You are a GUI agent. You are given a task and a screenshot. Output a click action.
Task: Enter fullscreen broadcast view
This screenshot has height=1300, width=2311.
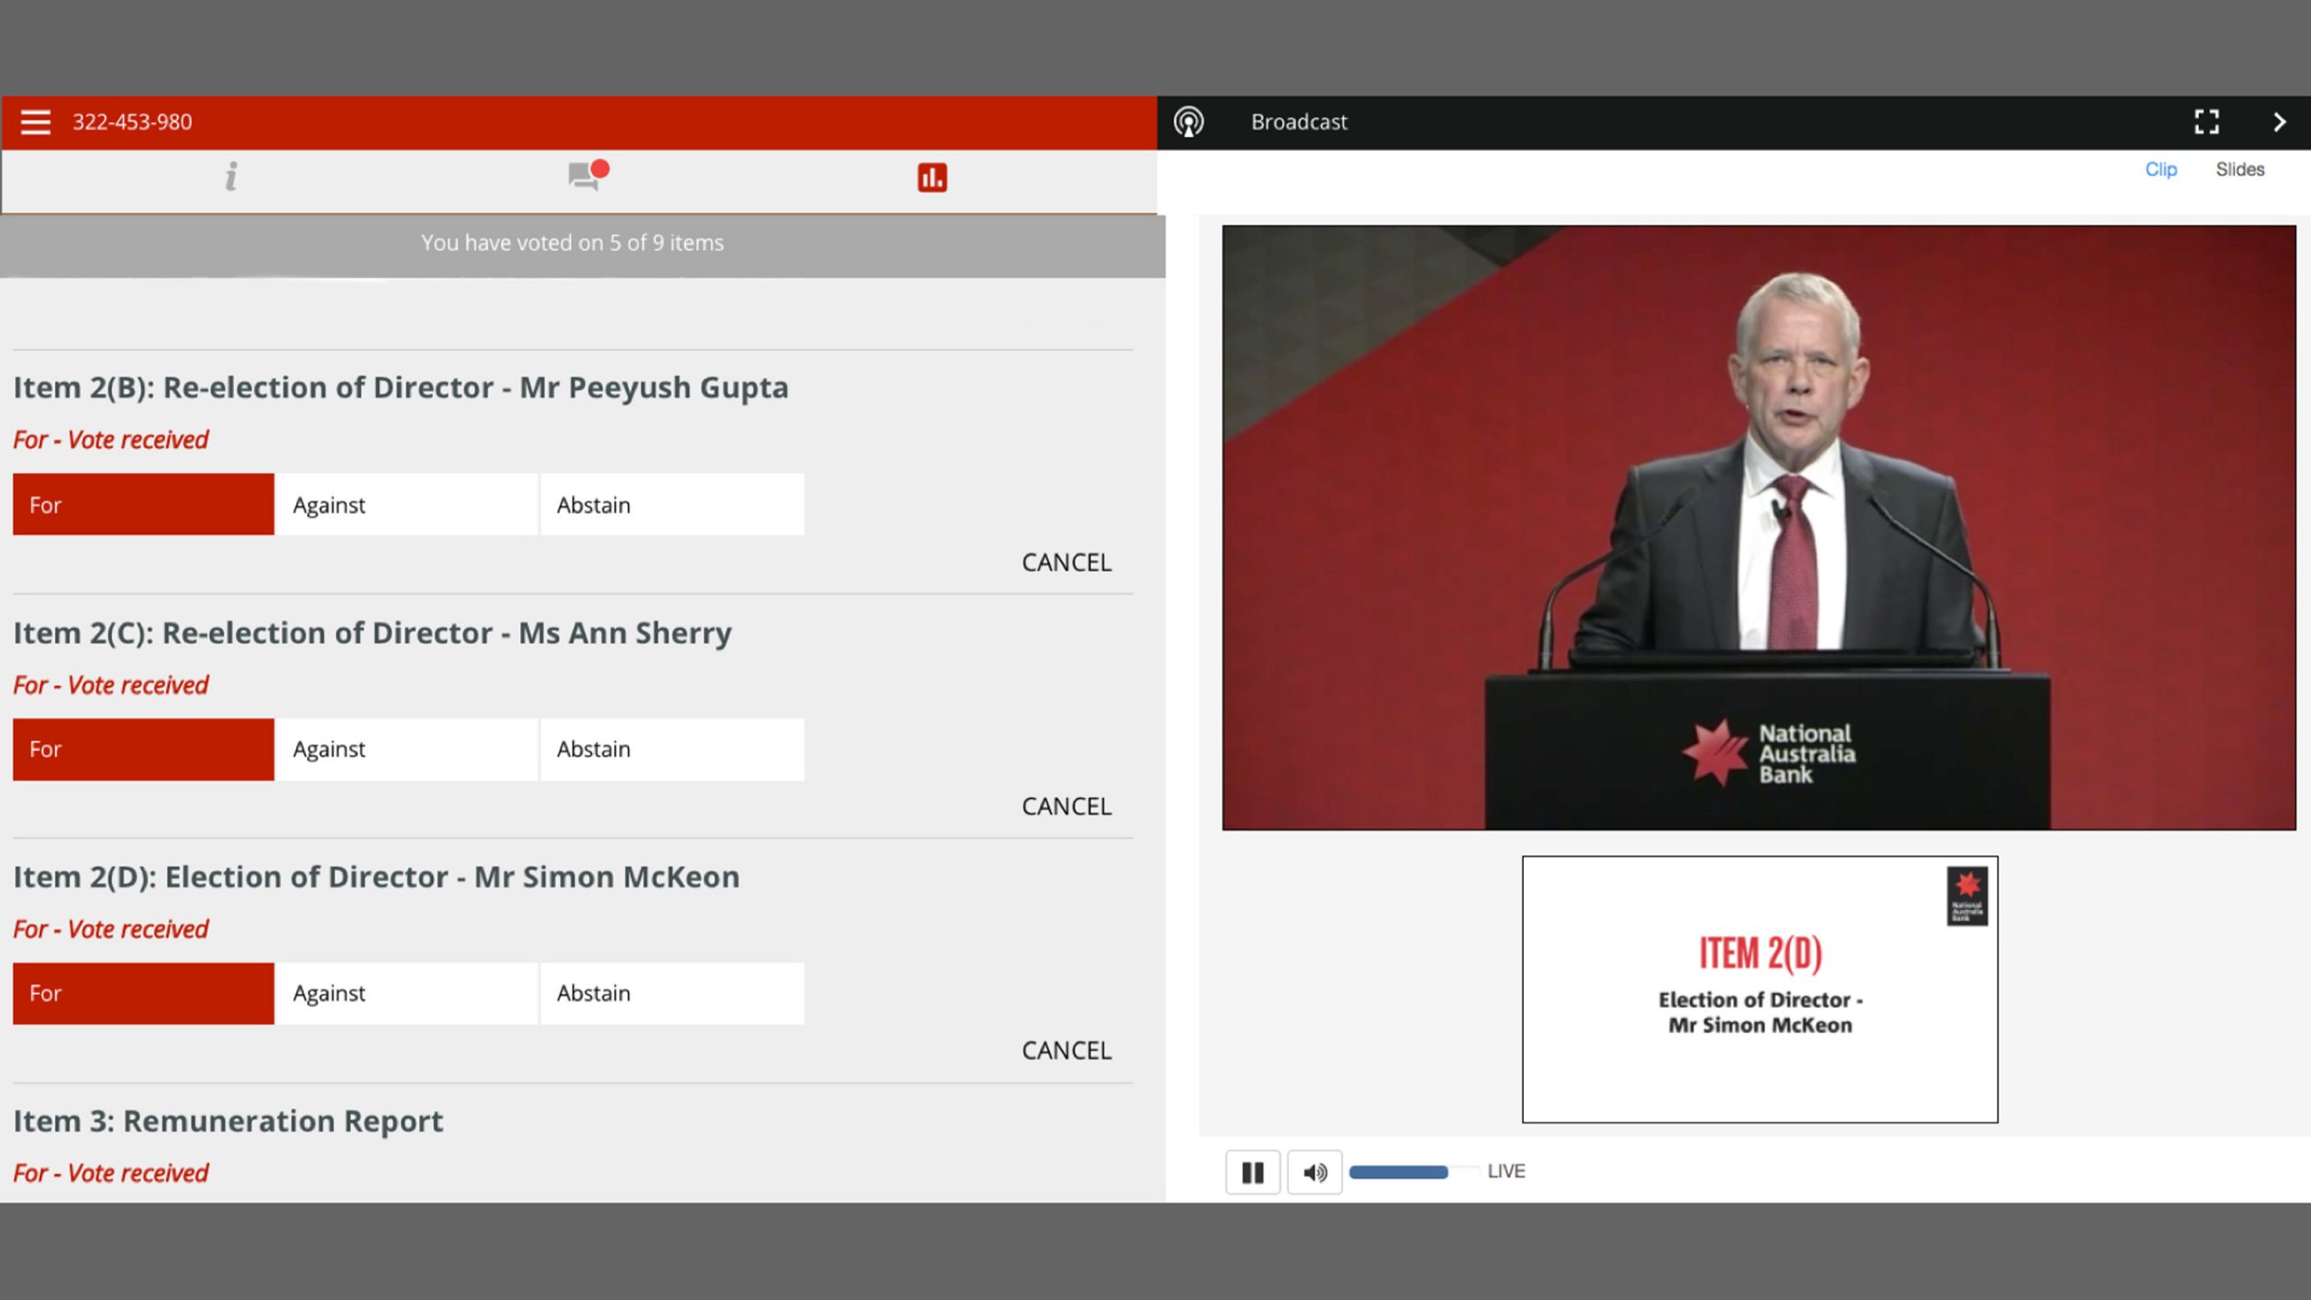(x=2207, y=122)
